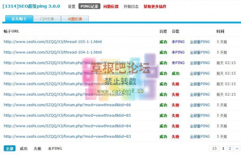Click the 百度 column header
241x155 pixels.
point(163,31)
